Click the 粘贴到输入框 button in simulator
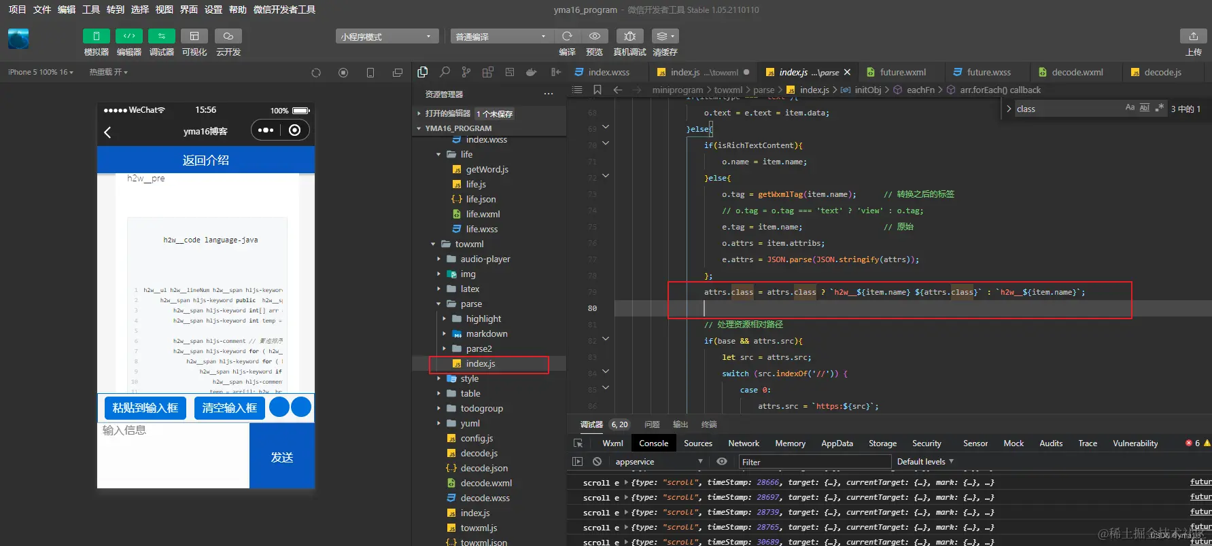 (145, 407)
